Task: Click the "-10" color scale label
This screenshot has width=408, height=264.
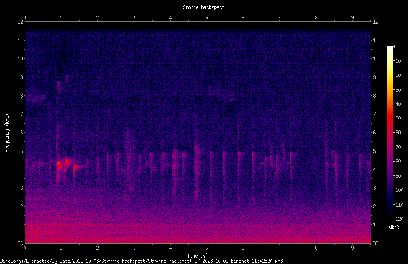Action: click(397, 61)
